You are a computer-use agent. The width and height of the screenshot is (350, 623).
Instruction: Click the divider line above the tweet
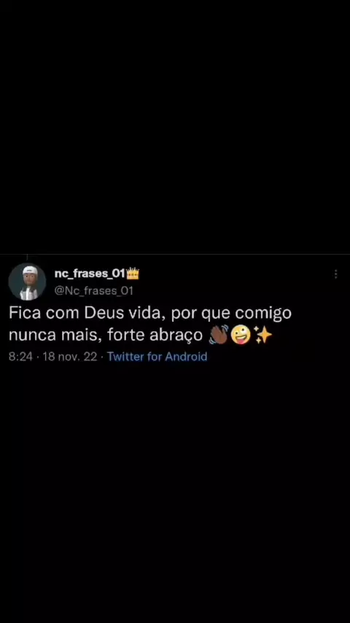175,255
